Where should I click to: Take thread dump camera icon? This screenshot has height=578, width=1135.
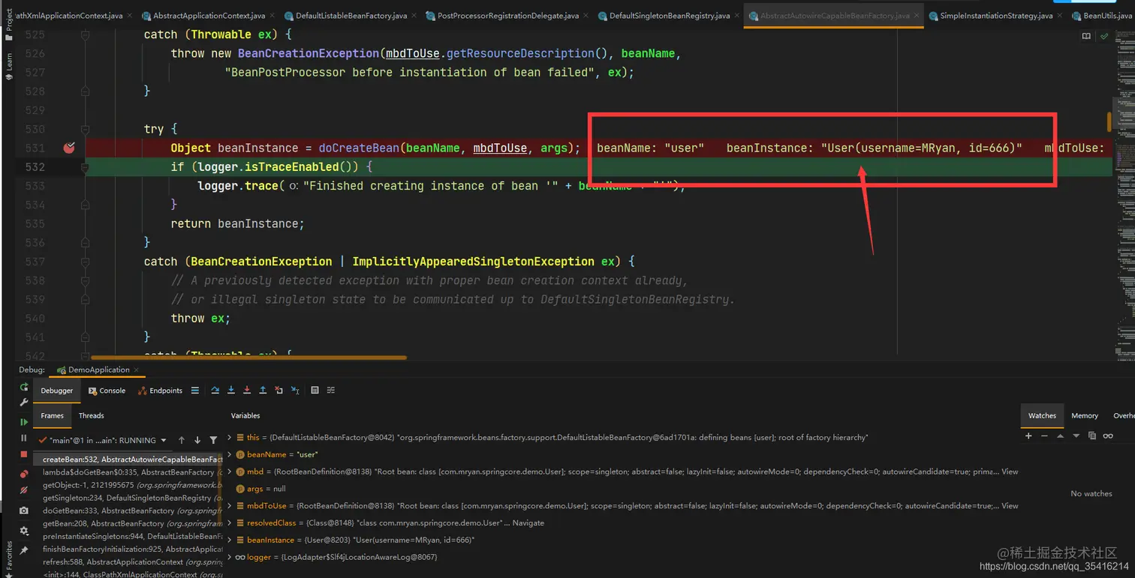24,511
